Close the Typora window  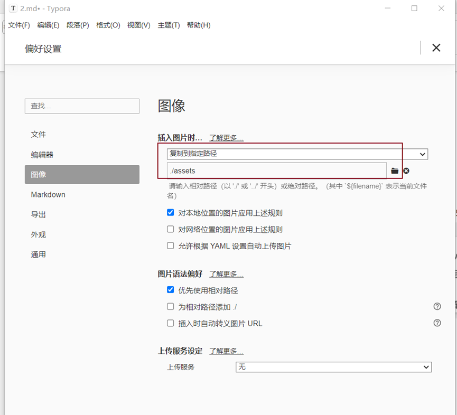pyautogui.click(x=441, y=8)
